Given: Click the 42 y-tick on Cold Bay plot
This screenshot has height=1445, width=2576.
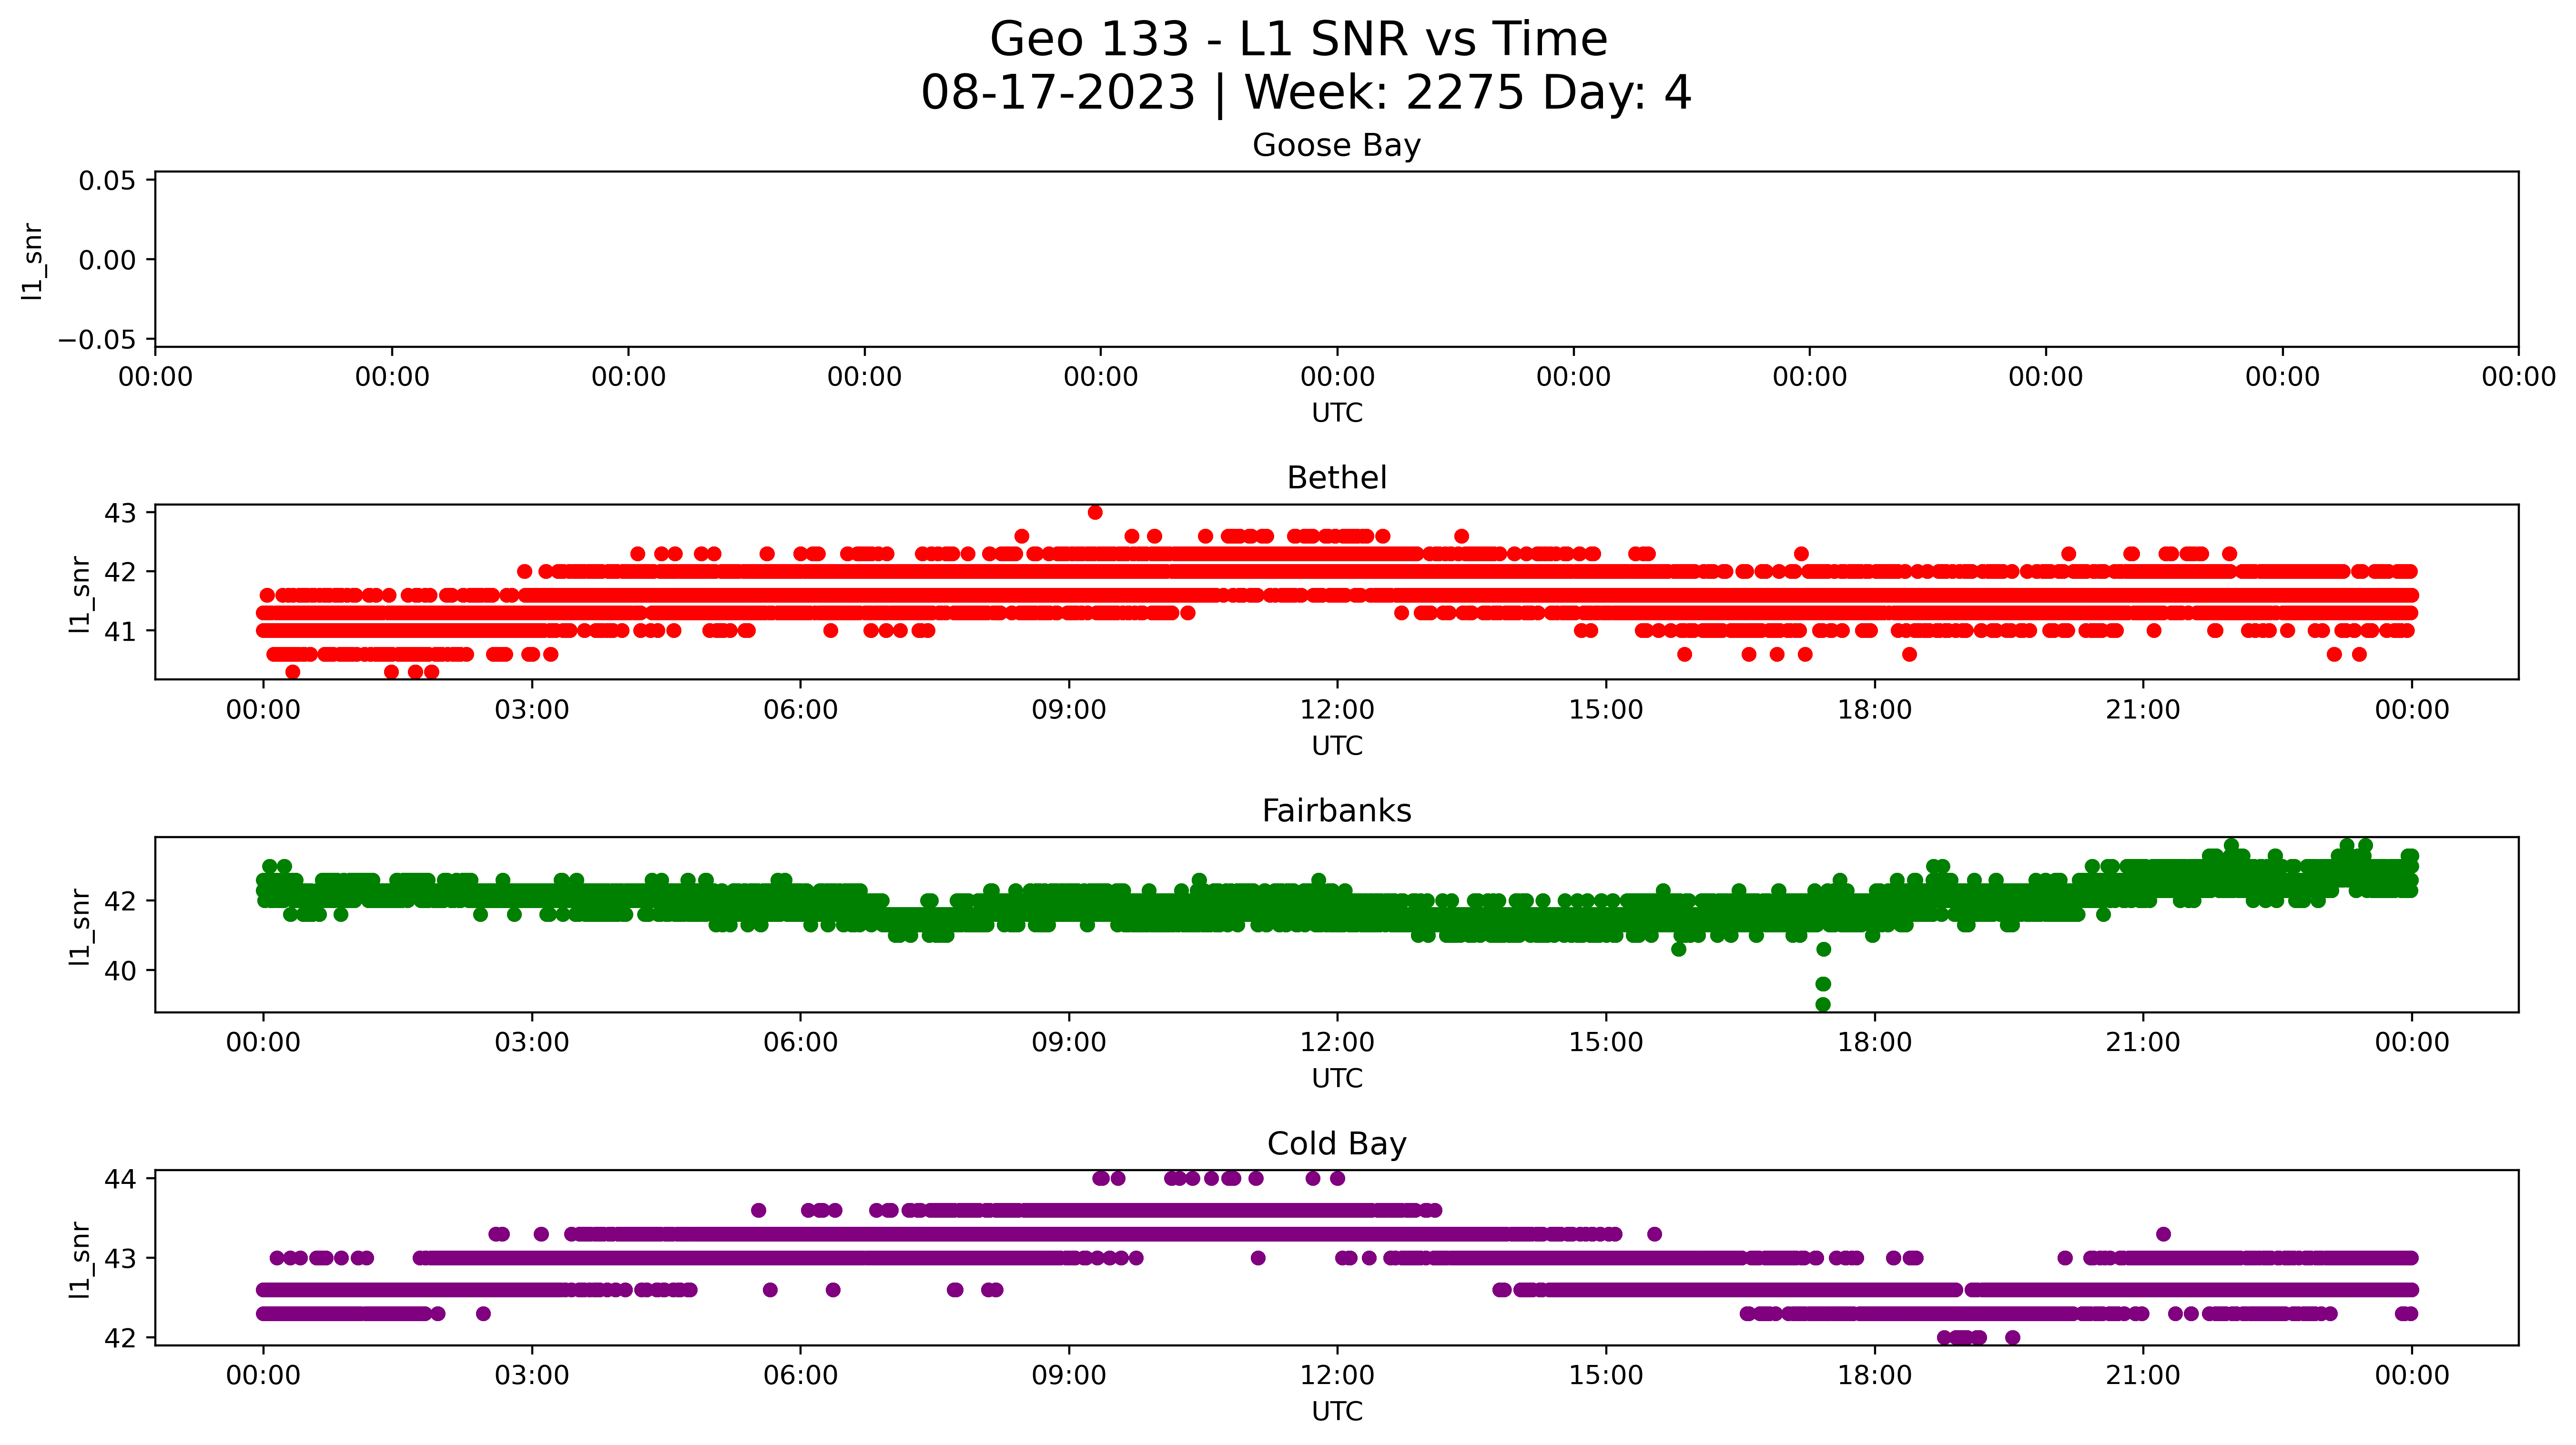Looking at the screenshot, I should tap(120, 1338).
